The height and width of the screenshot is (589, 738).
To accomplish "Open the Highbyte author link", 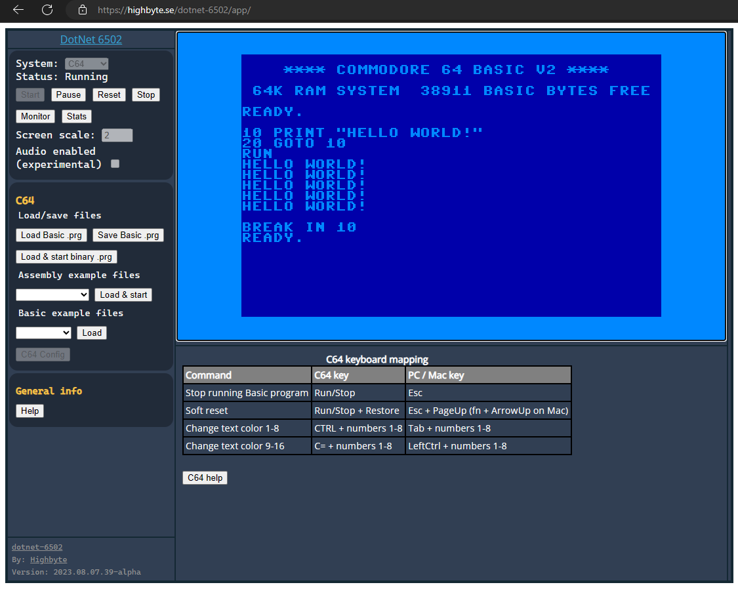I will 49,560.
